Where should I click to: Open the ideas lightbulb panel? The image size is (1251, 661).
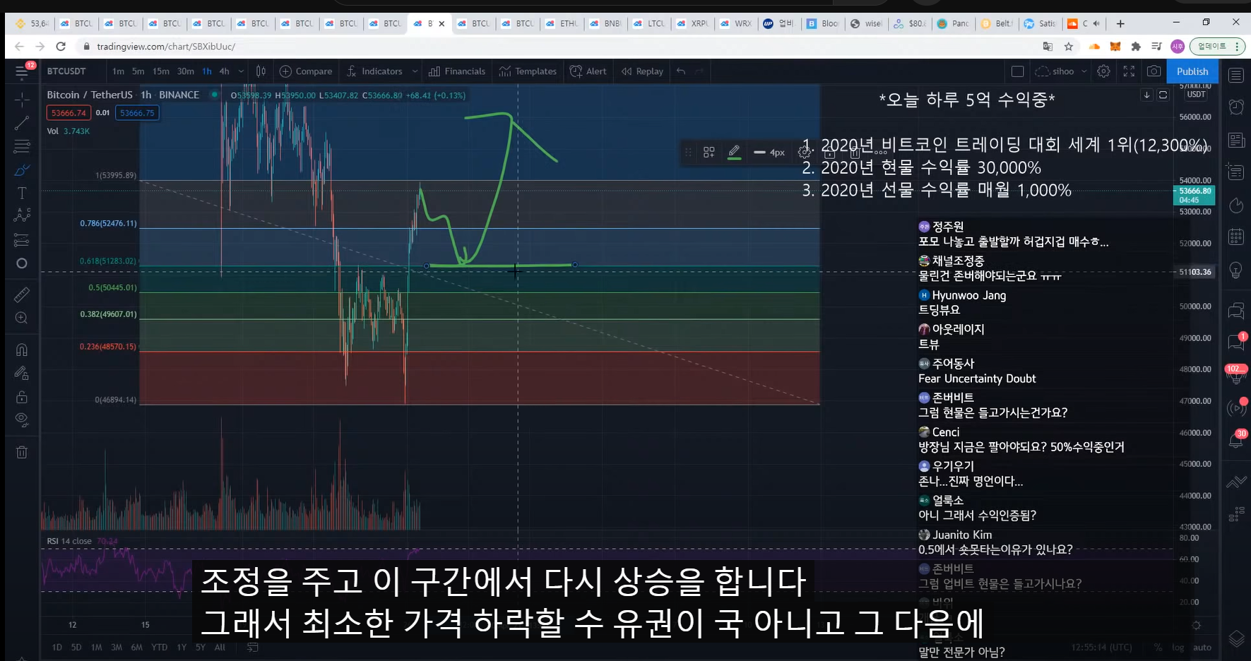tap(1236, 270)
